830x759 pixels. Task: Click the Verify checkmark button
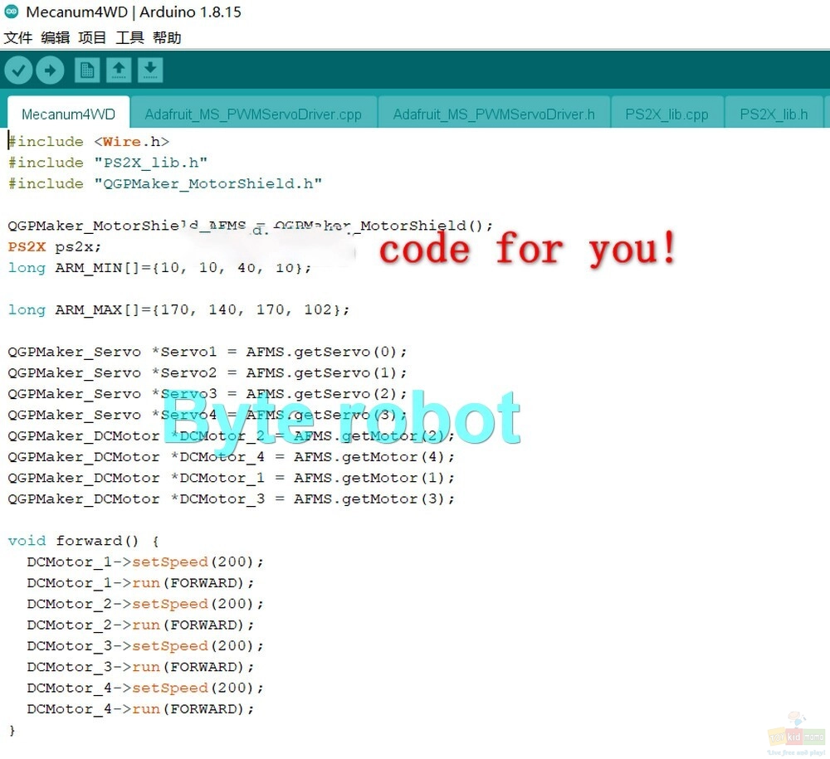[x=18, y=70]
